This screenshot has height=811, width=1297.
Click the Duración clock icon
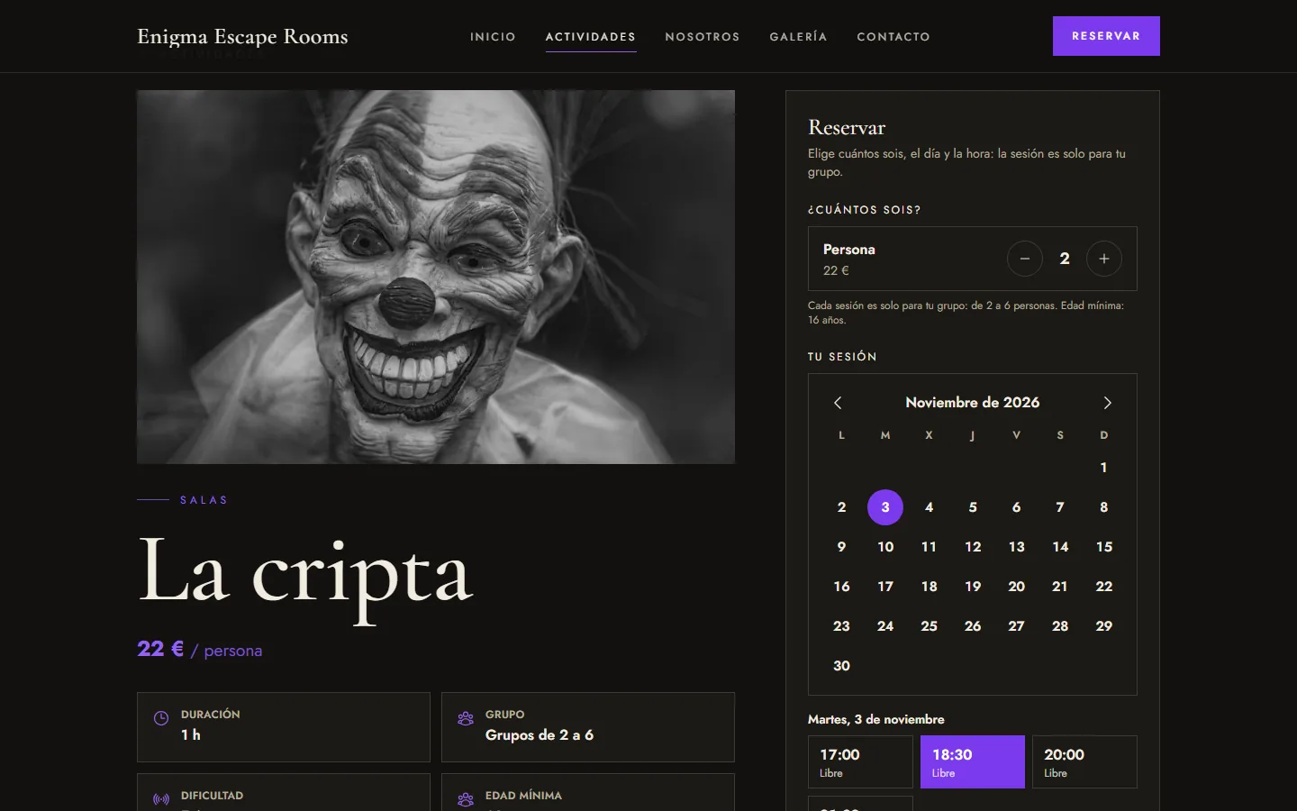(161, 718)
